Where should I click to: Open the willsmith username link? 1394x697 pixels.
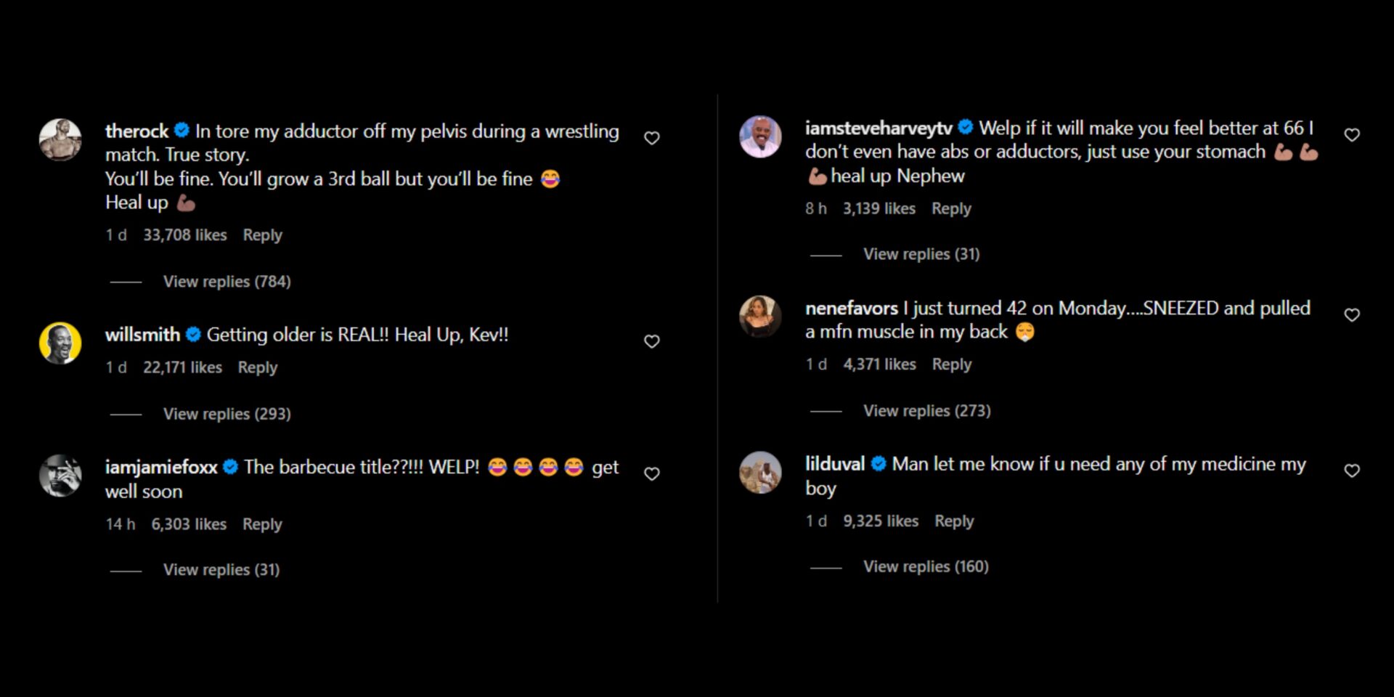click(x=142, y=335)
